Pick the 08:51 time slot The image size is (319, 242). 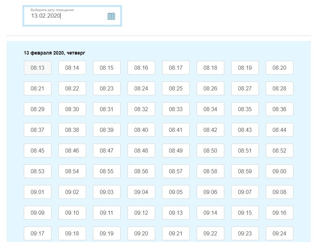(245, 151)
